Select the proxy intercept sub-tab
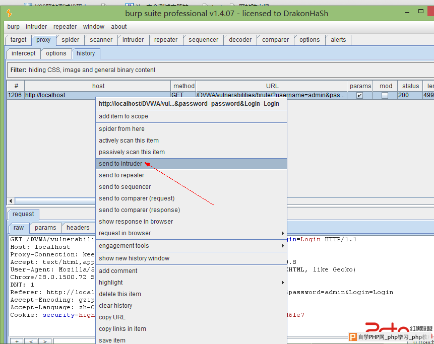Image resolution: width=434 pixels, height=344 pixels. [24, 53]
